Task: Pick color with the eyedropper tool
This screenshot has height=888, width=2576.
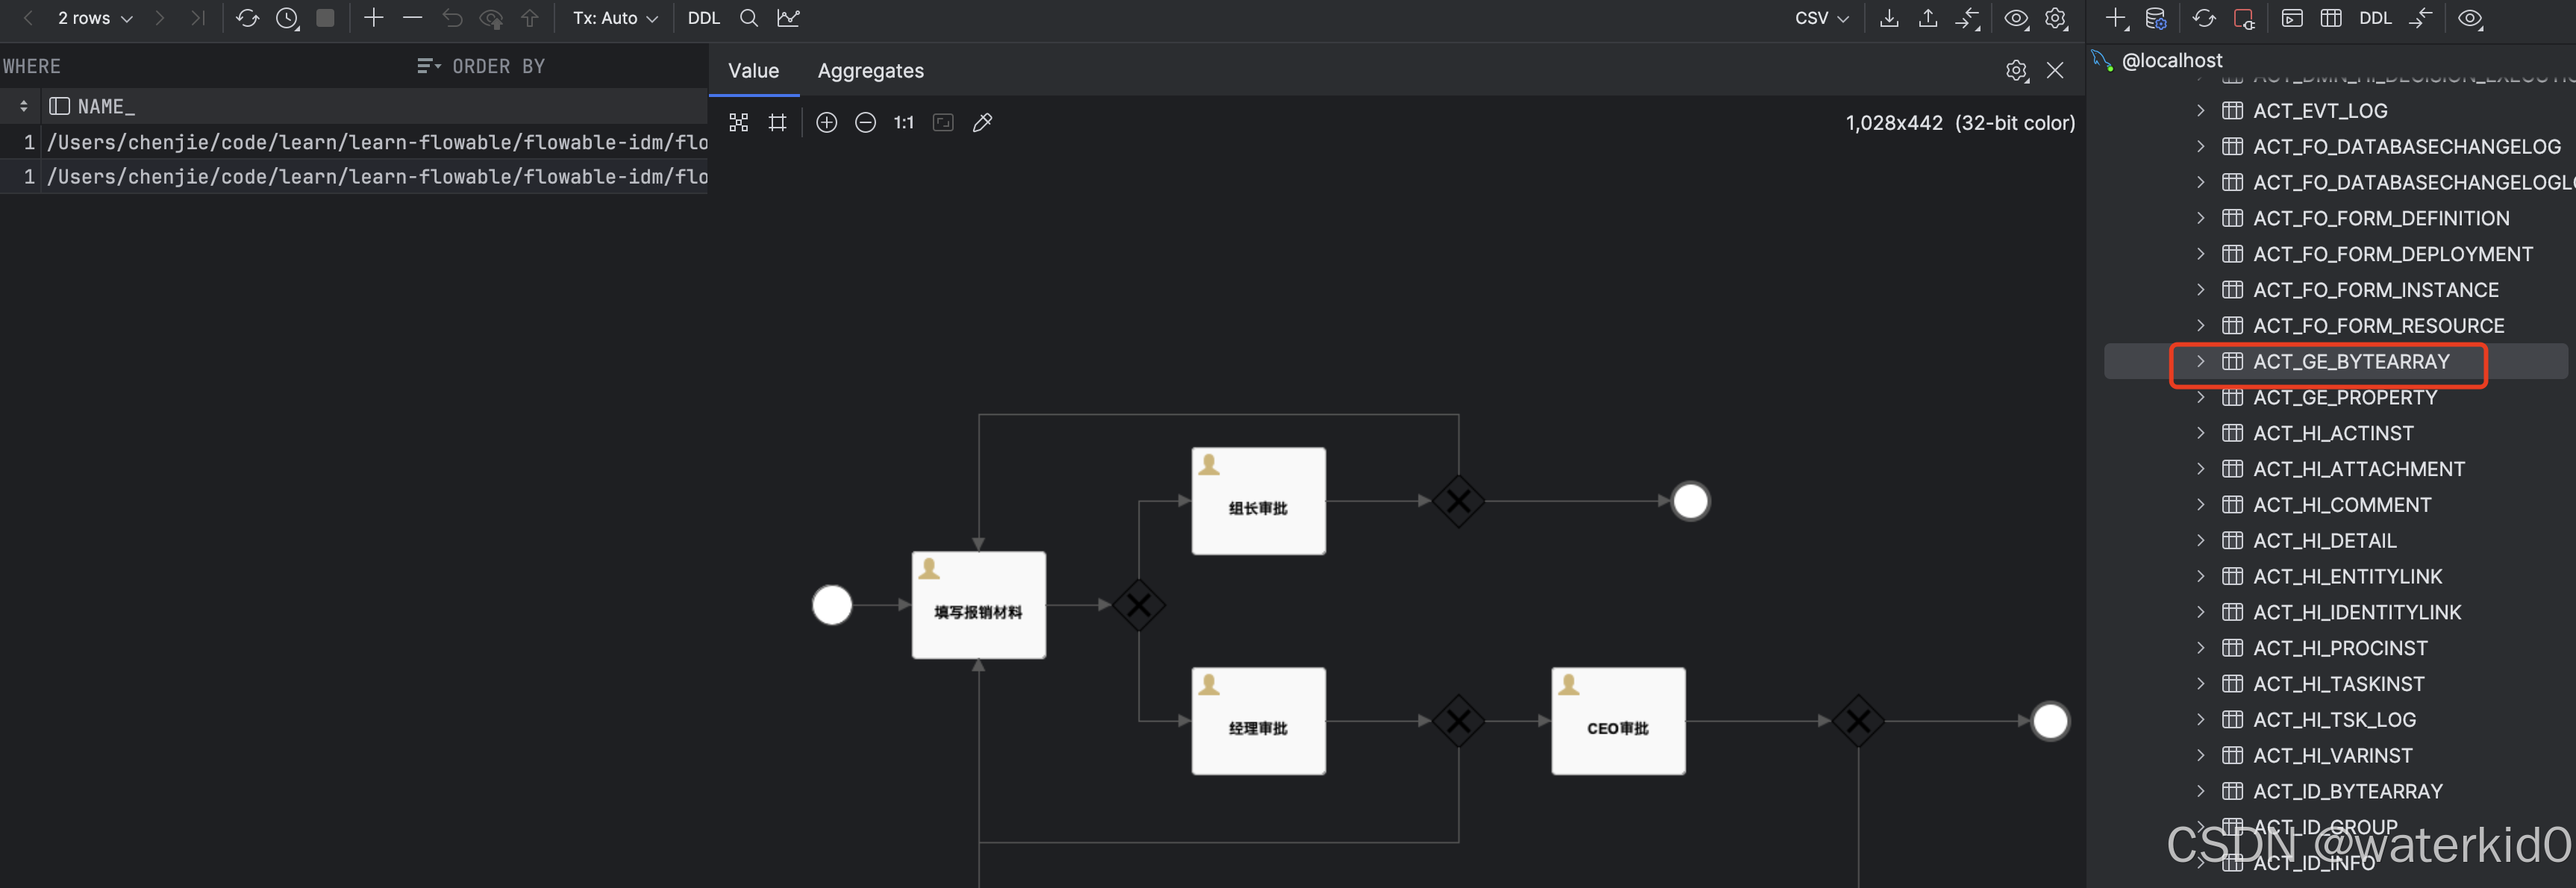Action: point(982,122)
